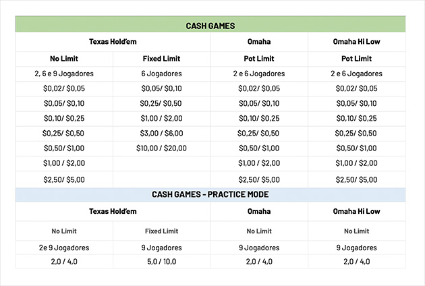Image resolution: width=425 pixels, height=286 pixels.
Task: Click 2,0 / 4,0 in practice Omaha Hi Low column
Action: (x=356, y=261)
